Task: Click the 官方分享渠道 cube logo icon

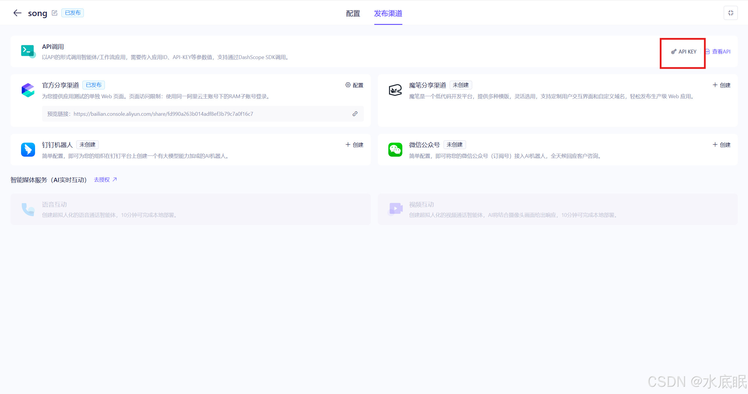Action: (28, 90)
